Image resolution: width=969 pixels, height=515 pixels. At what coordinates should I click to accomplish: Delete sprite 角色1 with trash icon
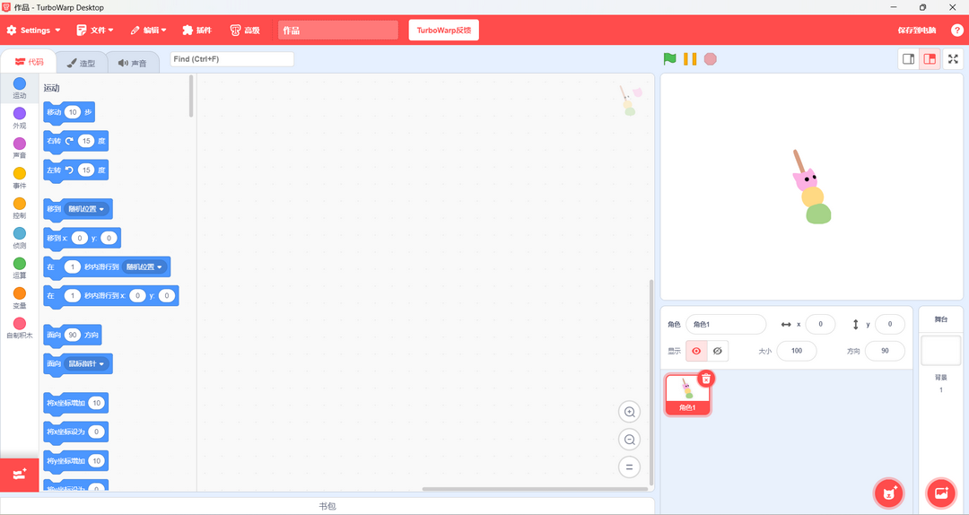706,379
